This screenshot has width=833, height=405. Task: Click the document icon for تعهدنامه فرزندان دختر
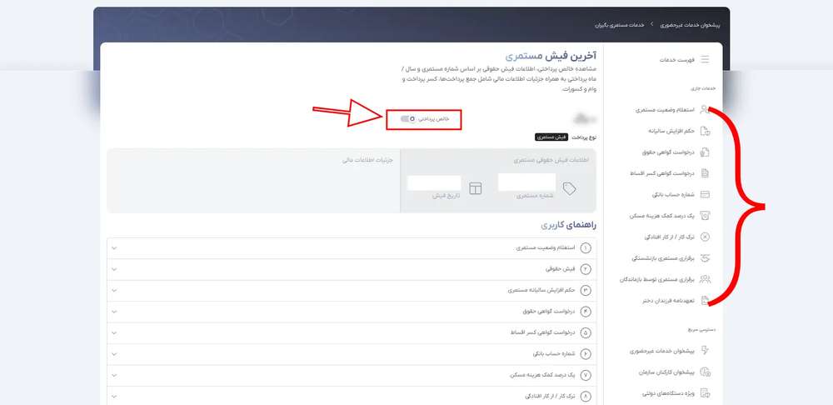pyautogui.click(x=705, y=301)
